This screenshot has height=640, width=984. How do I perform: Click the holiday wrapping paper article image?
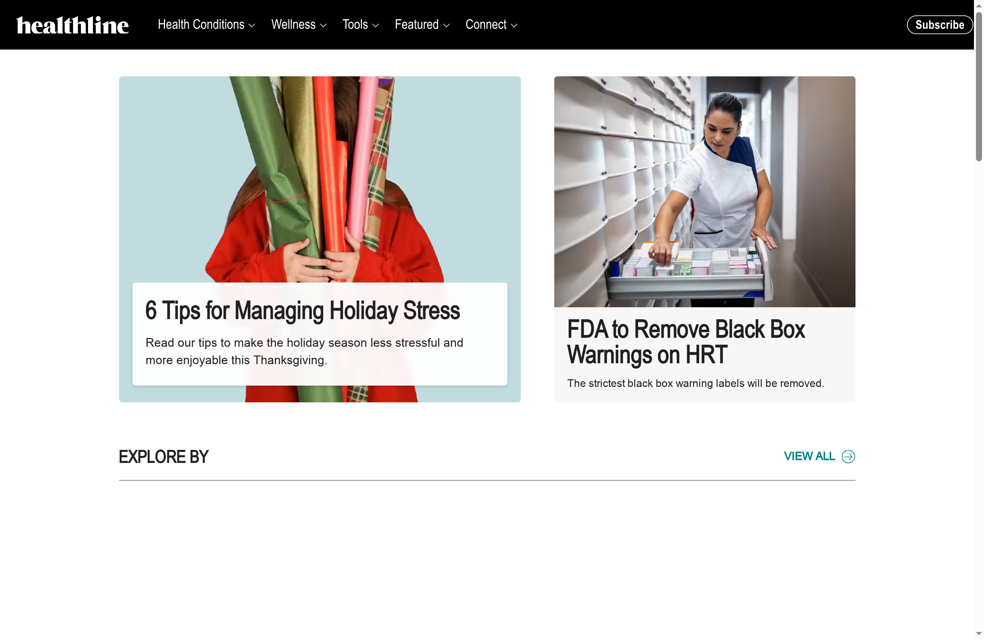[320, 174]
